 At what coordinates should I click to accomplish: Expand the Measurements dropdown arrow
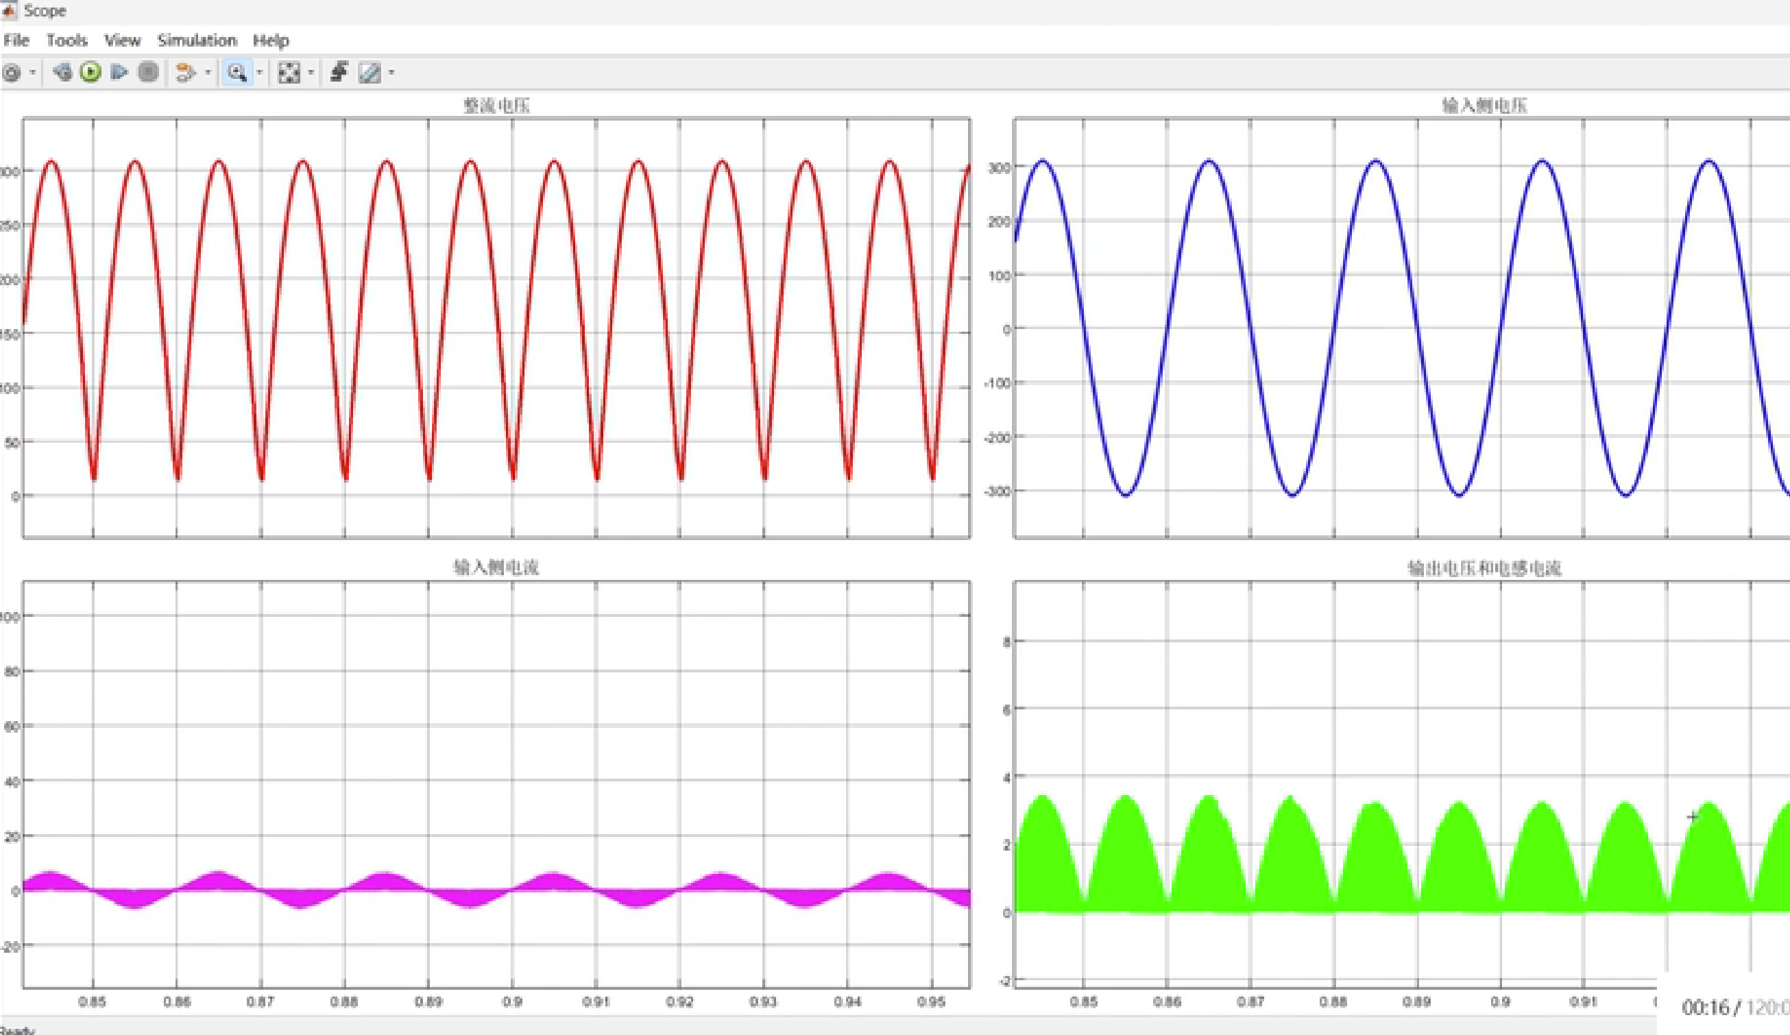point(391,73)
